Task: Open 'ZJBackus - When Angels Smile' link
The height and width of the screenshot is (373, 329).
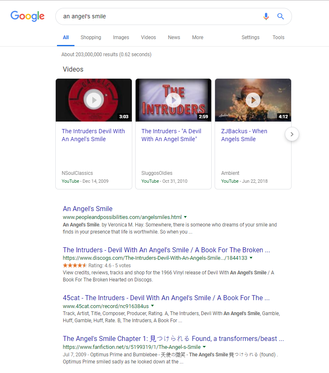Action: click(x=244, y=135)
